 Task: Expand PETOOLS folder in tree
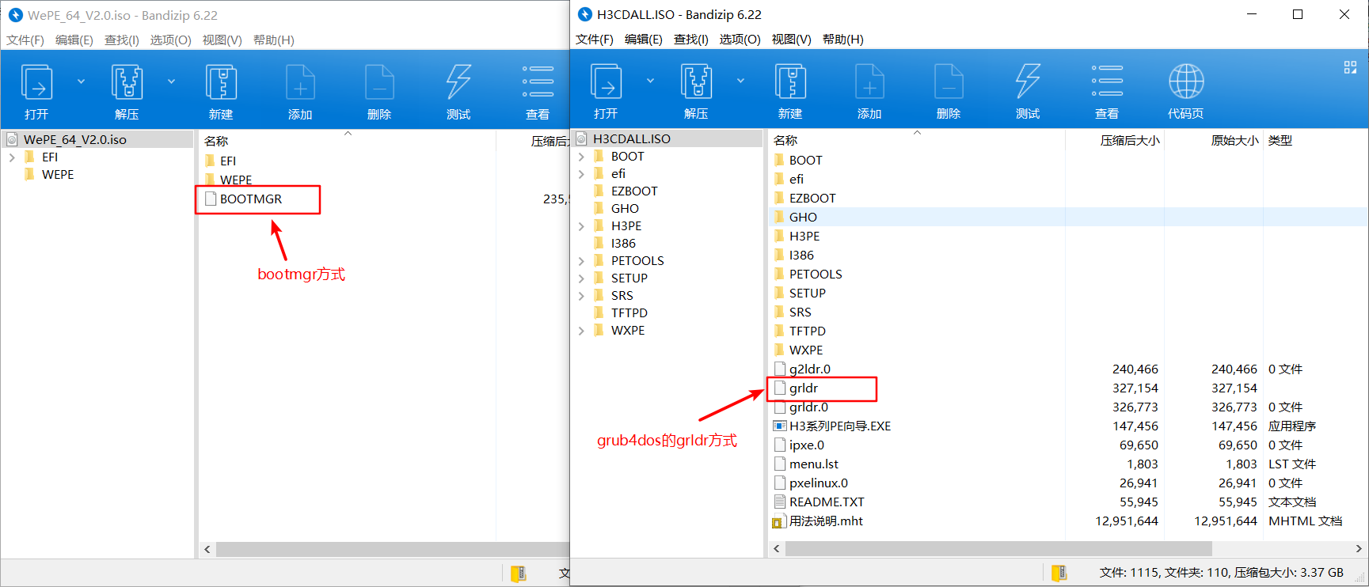(x=581, y=261)
